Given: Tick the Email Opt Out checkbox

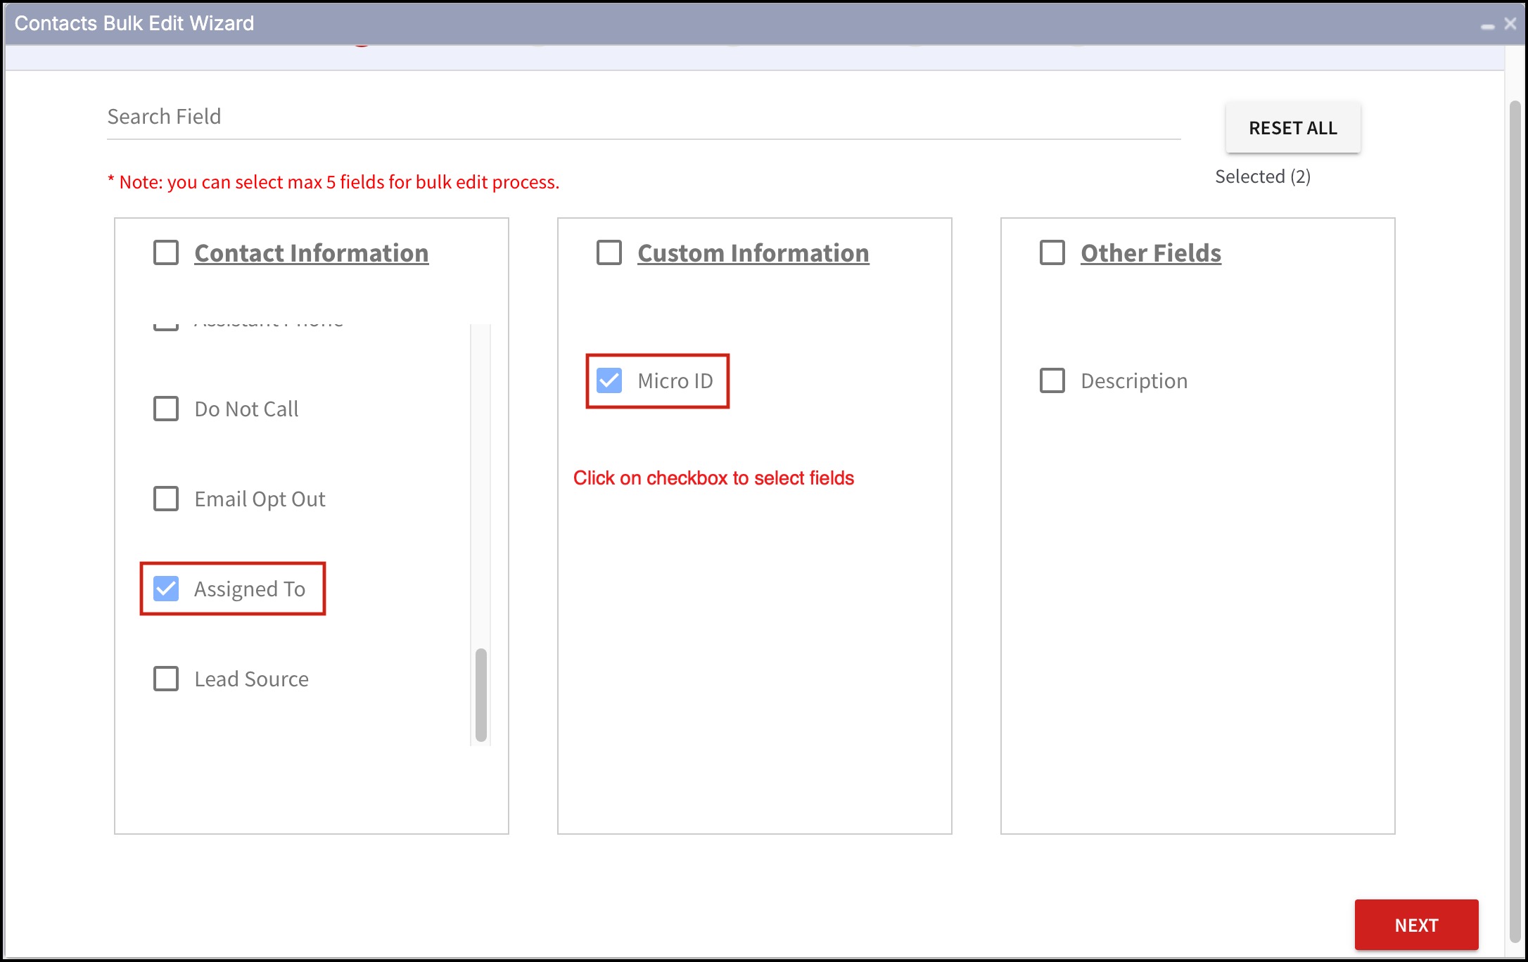Looking at the screenshot, I should click(x=166, y=499).
